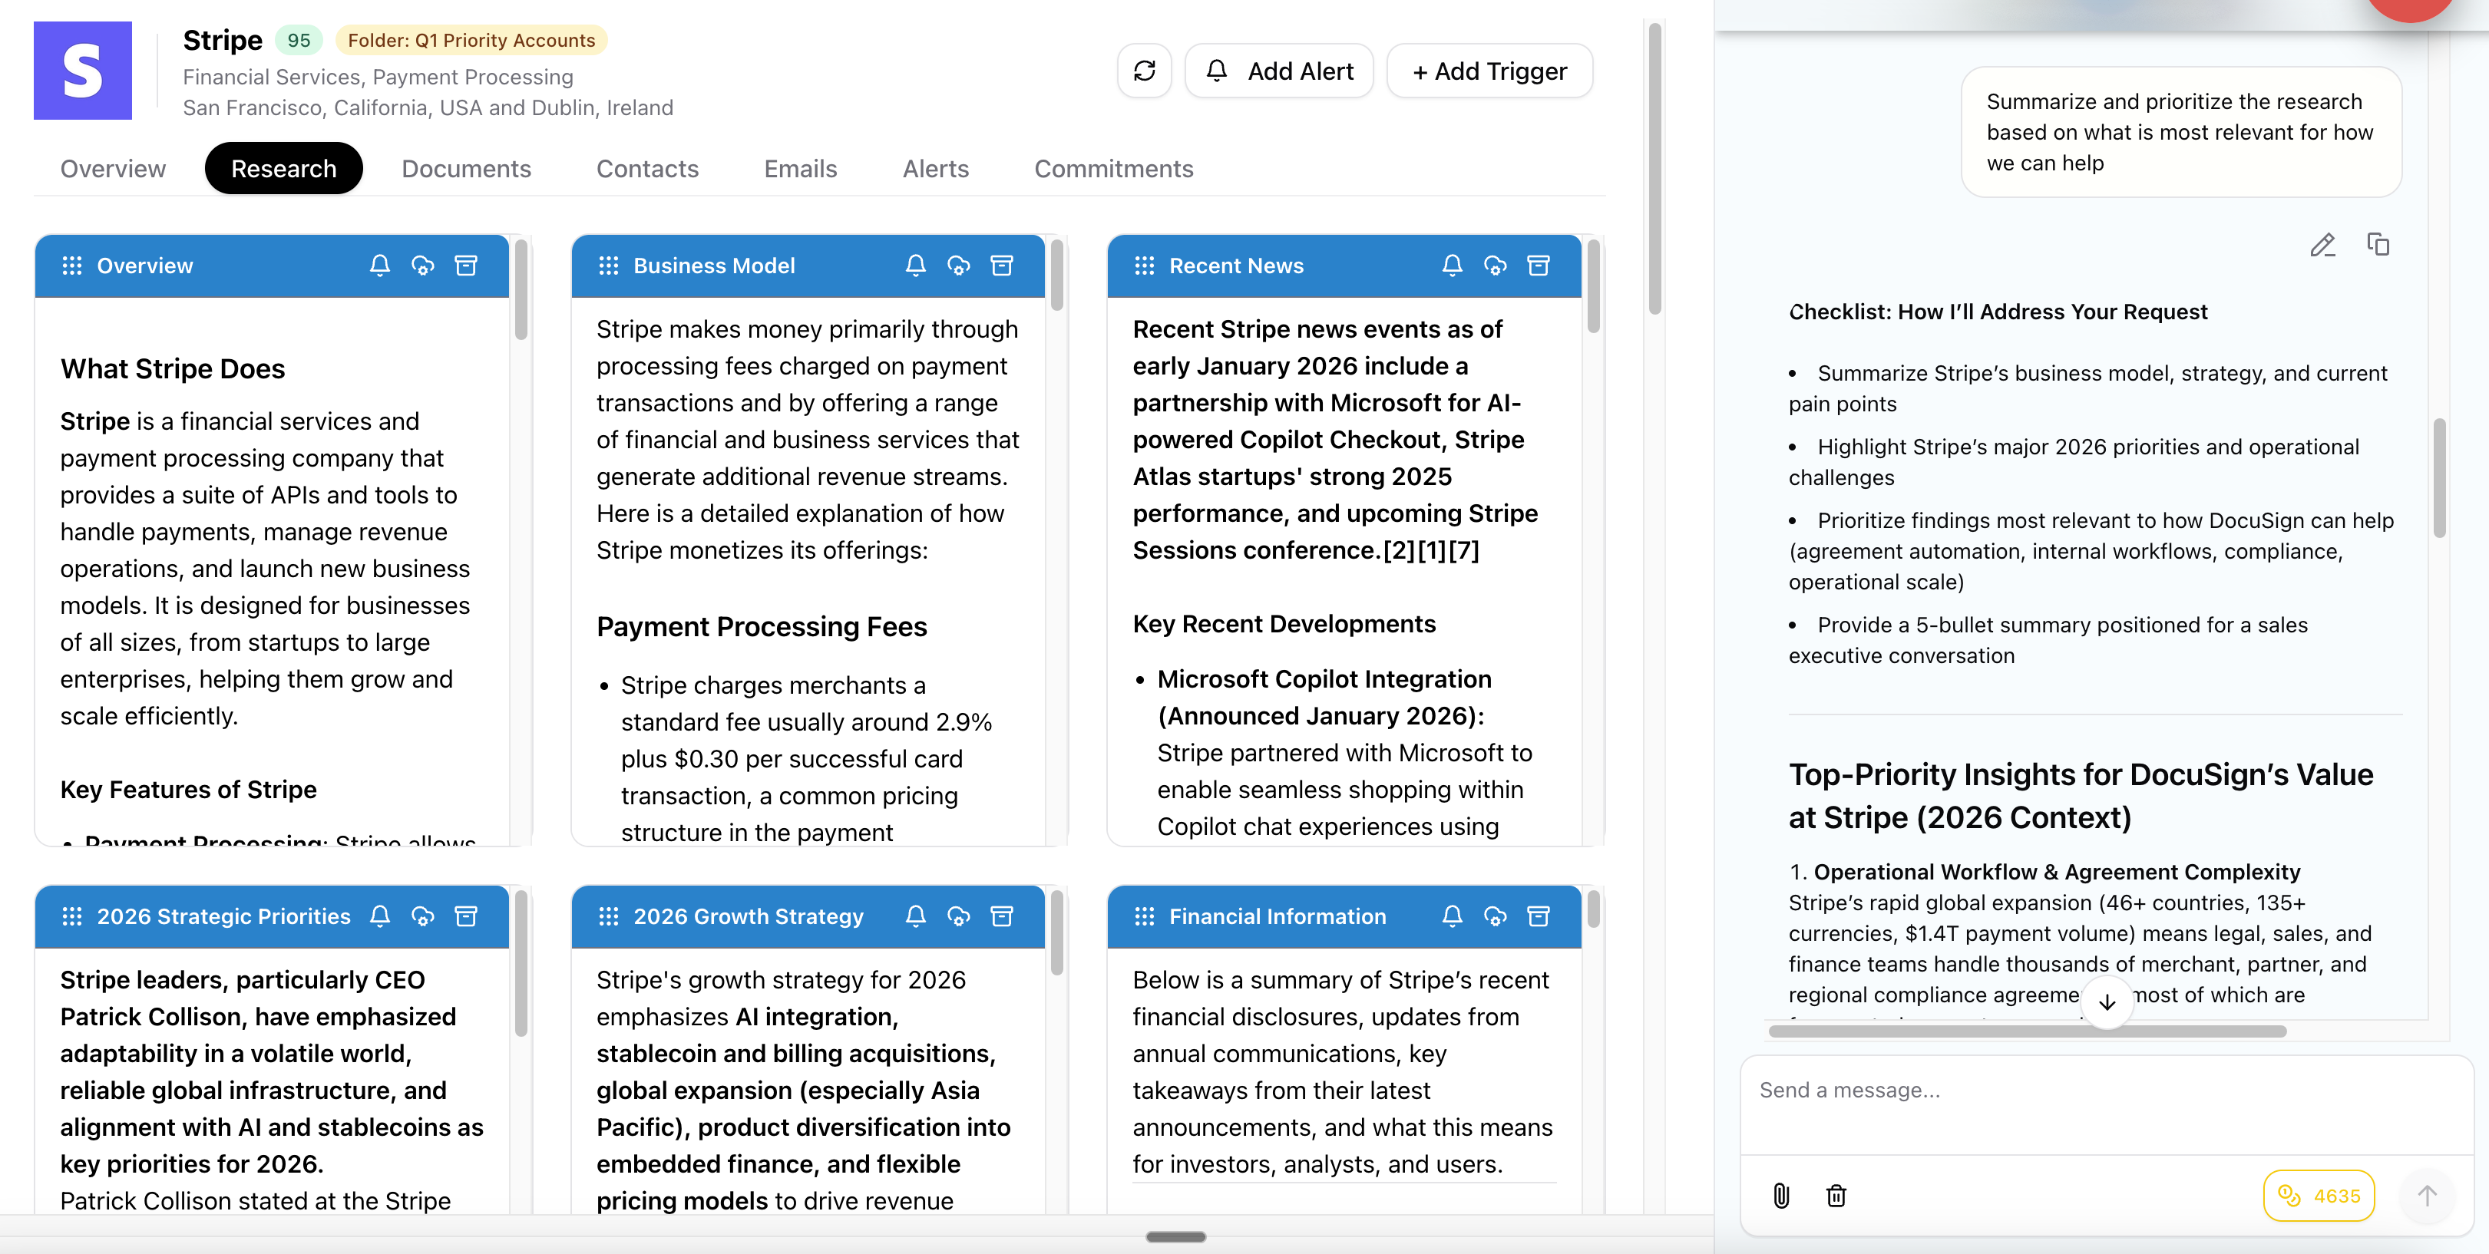The width and height of the screenshot is (2489, 1254).
Task: Click the scroll-to-bottom arrow in the chat
Action: 2107,1003
